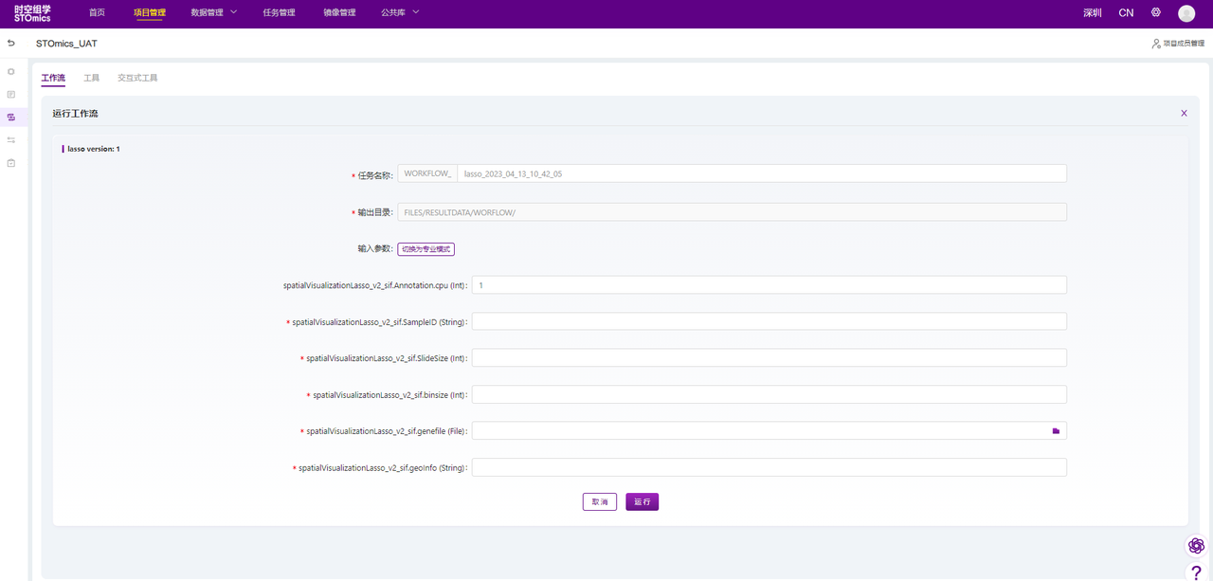
Task: Click the 取消 button
Action: [599, 502]
